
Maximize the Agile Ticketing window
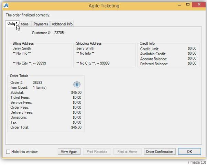(188, 4)
